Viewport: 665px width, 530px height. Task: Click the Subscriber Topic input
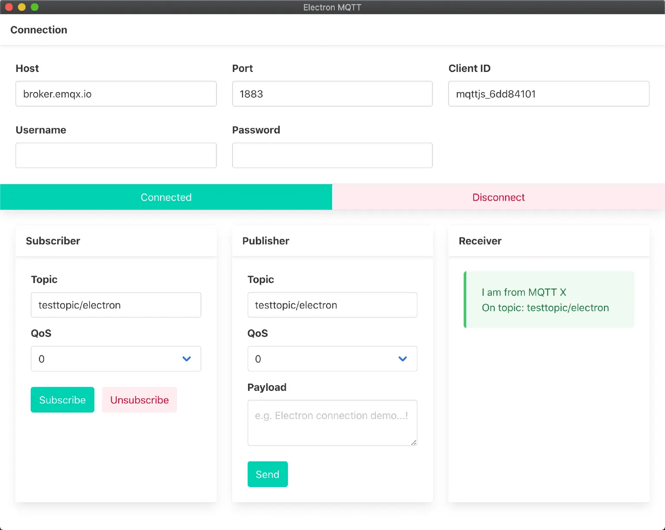[x=116, y=305]
